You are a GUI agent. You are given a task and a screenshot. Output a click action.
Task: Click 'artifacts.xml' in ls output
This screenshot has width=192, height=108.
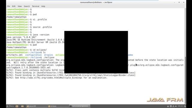click(x=14, y=55)
